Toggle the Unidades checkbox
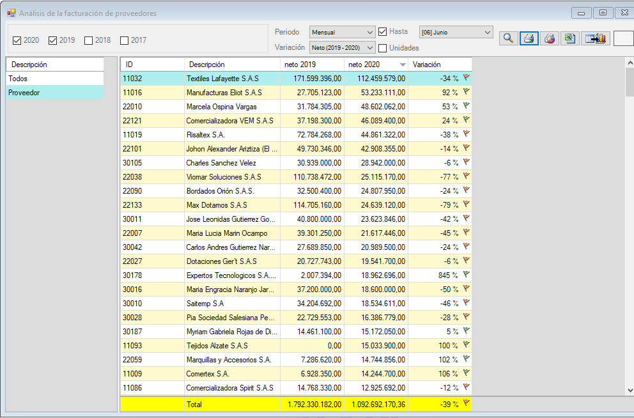634x418 pixels. [383, 48]
